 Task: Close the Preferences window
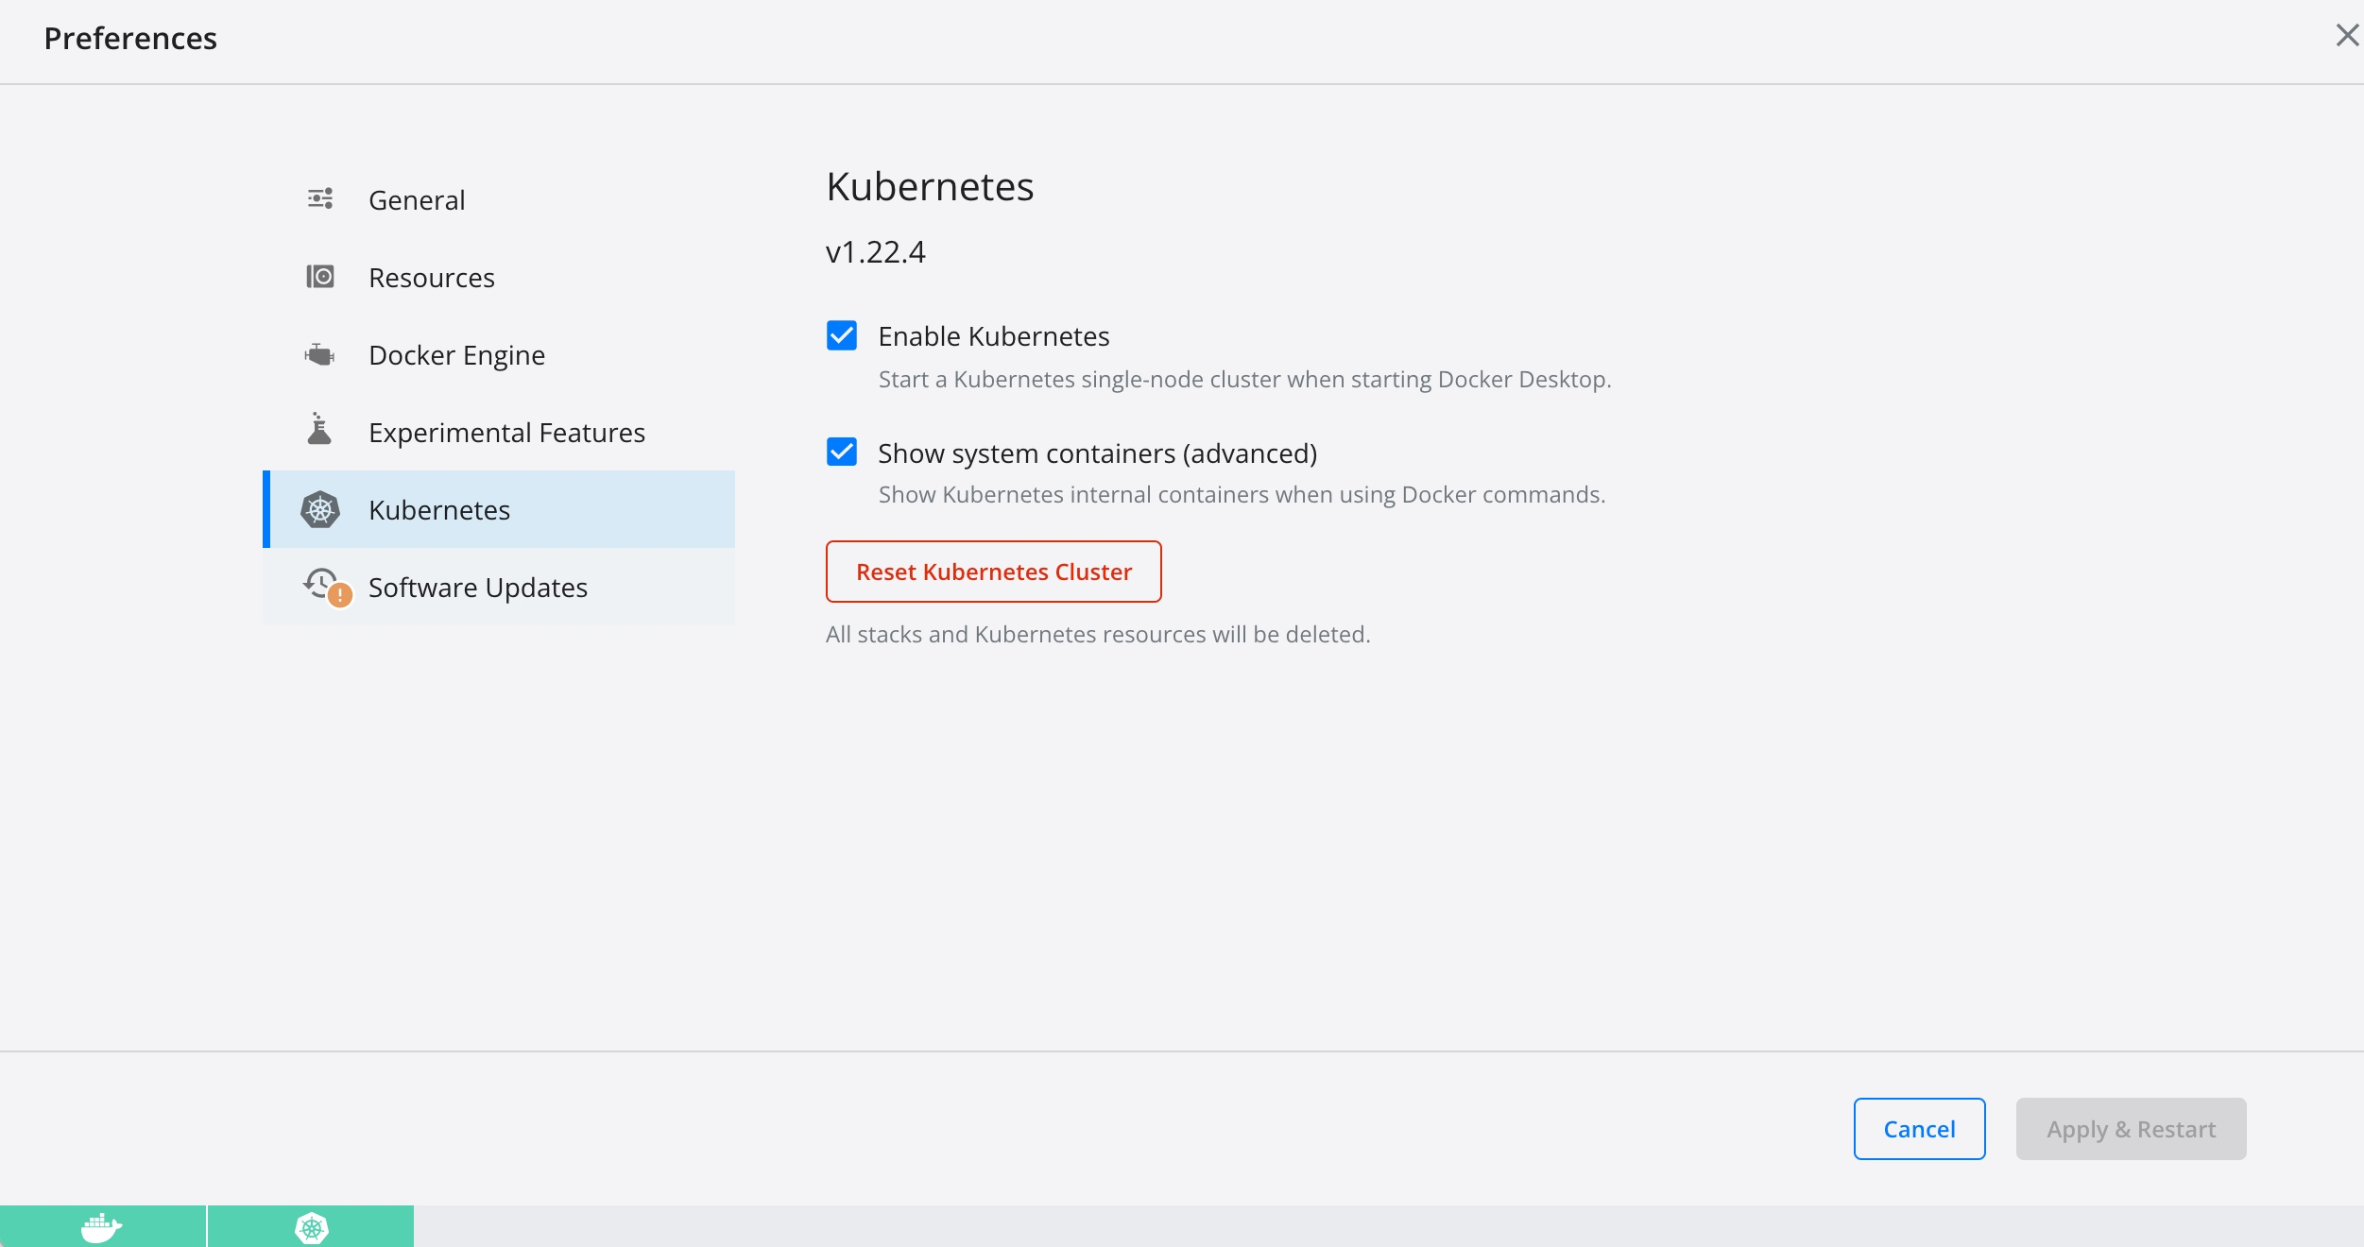pos(2347,36)
